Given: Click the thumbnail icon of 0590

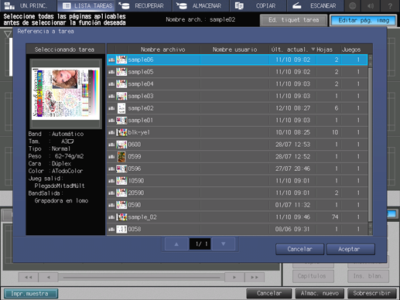Looking at the screenshot, I should click(x=121, y=205).
